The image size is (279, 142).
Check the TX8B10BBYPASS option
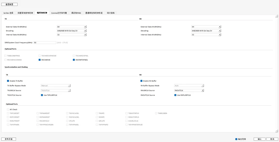[x=5, y=56]
